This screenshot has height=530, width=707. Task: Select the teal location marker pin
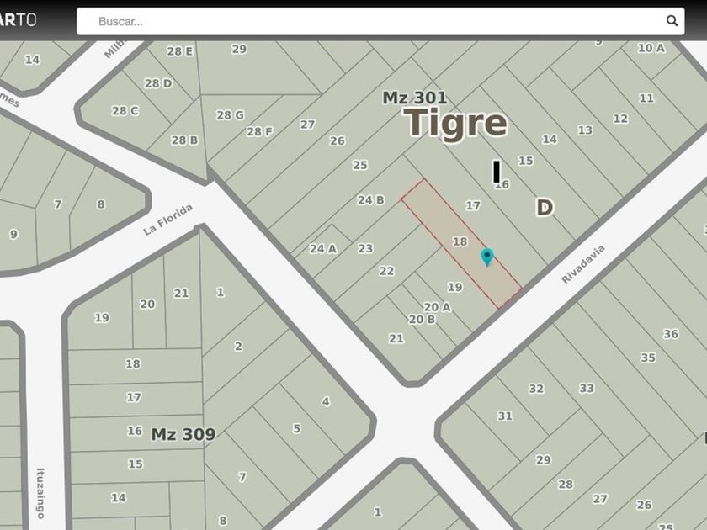click(x=487, y=257)
